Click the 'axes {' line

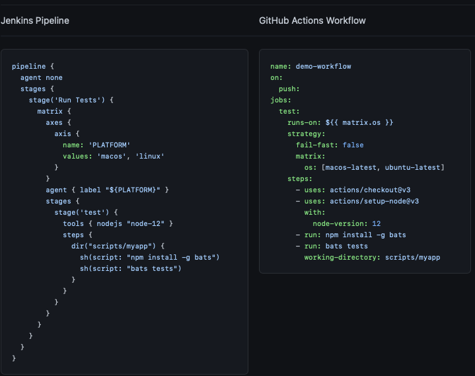click(x=58, y=122)
